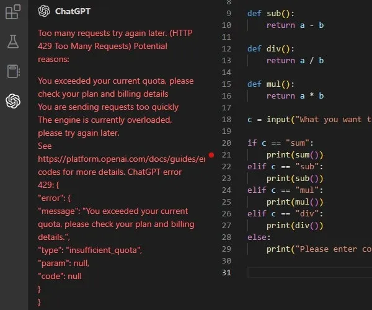Click the 'return a * b' line
This screenshot has height=310, width=372.
(295, 96)
